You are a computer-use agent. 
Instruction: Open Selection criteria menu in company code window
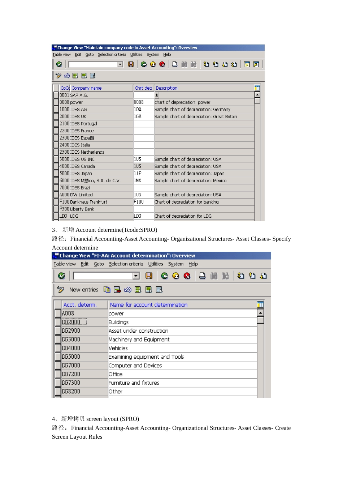point(112,55)
